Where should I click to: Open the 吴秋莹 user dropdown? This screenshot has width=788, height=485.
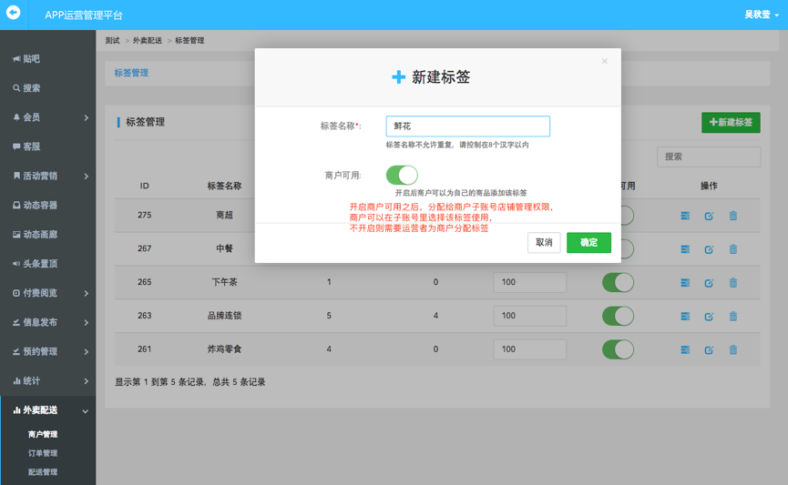click(762, 15)
